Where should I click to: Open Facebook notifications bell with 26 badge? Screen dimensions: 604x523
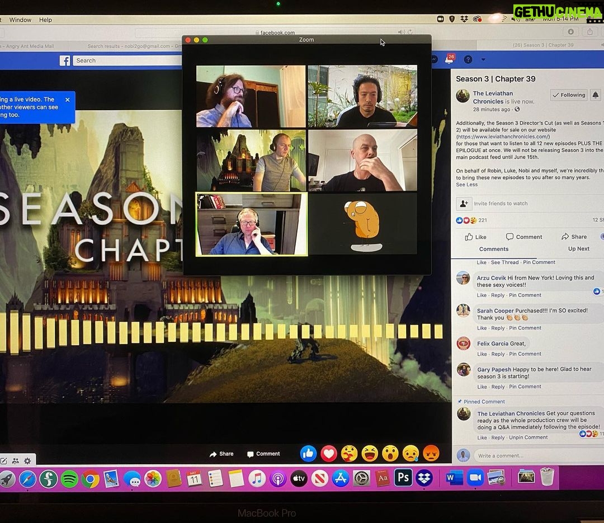coord(449,59)
